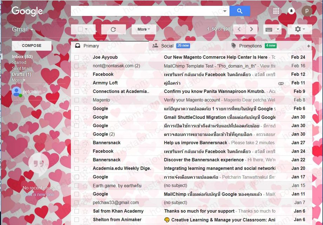Open the Sent Mail folder
The image size is (323, 225).
click(x=21, y=68)
